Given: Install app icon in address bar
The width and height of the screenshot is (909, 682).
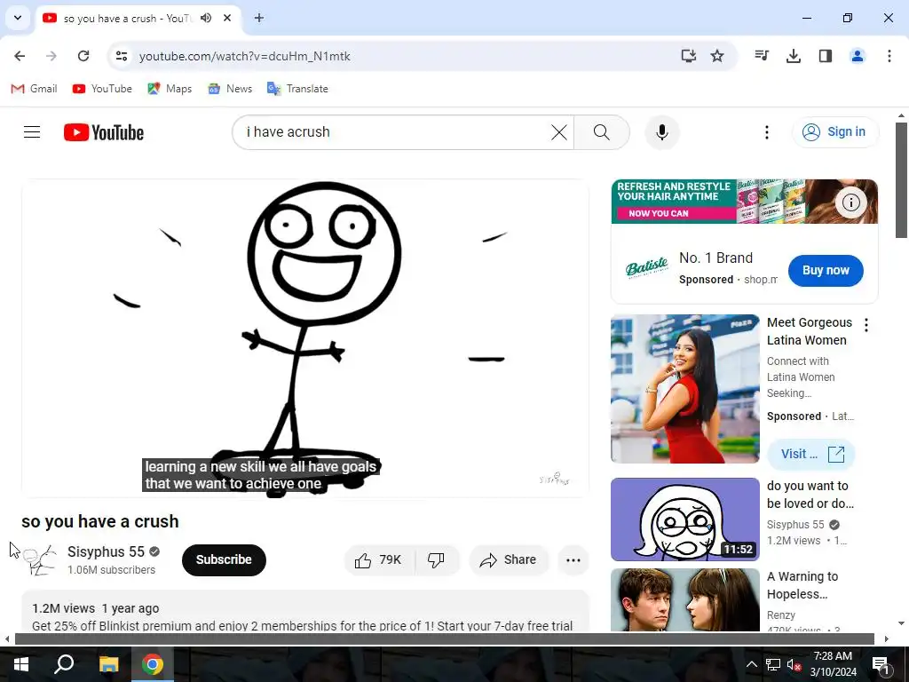Looking at the screenshot, I should pyautogui.click(x=688, y=56).
